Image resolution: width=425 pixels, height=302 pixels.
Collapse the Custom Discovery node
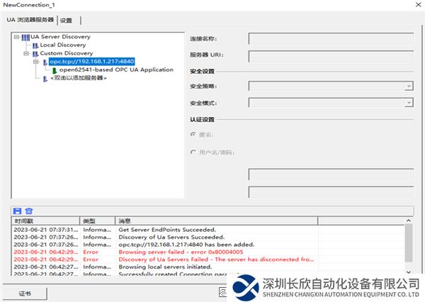click(x=25, y=53)
